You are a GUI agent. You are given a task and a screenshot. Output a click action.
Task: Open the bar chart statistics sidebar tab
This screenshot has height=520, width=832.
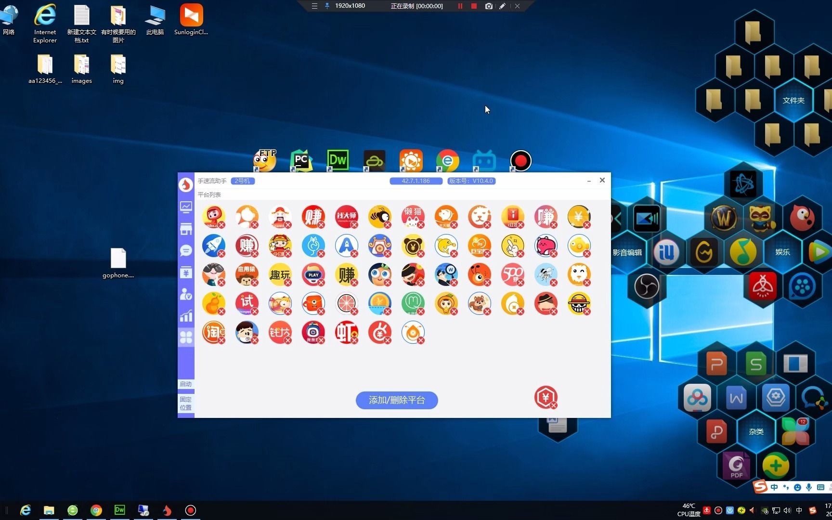click(186, 316)
